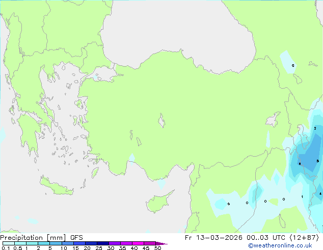Click the '10' legend tick label

(x=64, y=248)
